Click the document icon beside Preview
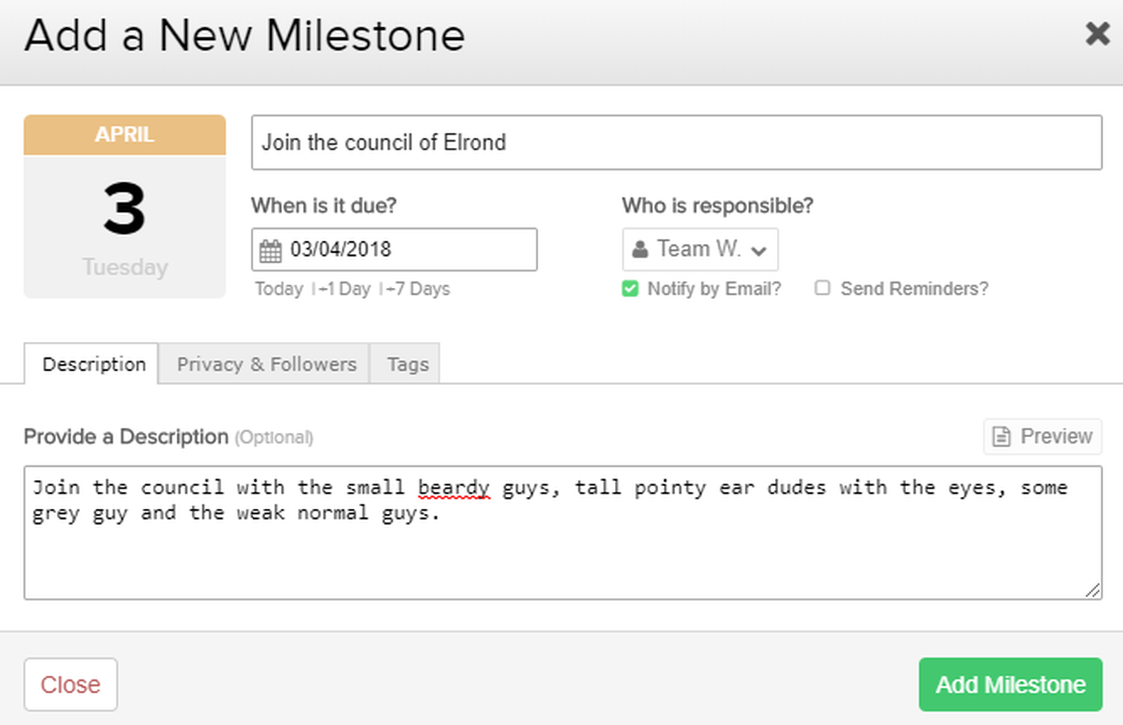The height and width of the screenshot is (725, 1123). [1002, 436]
